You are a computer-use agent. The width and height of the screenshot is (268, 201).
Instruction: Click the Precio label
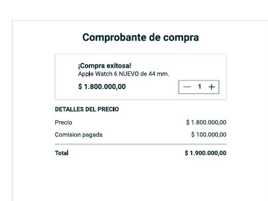pyautogui.click(x=64, y=123)
